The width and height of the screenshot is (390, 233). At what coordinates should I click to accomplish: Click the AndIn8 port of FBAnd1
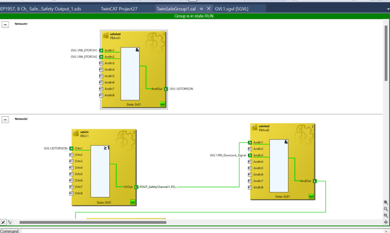click(x=101, y=95)
